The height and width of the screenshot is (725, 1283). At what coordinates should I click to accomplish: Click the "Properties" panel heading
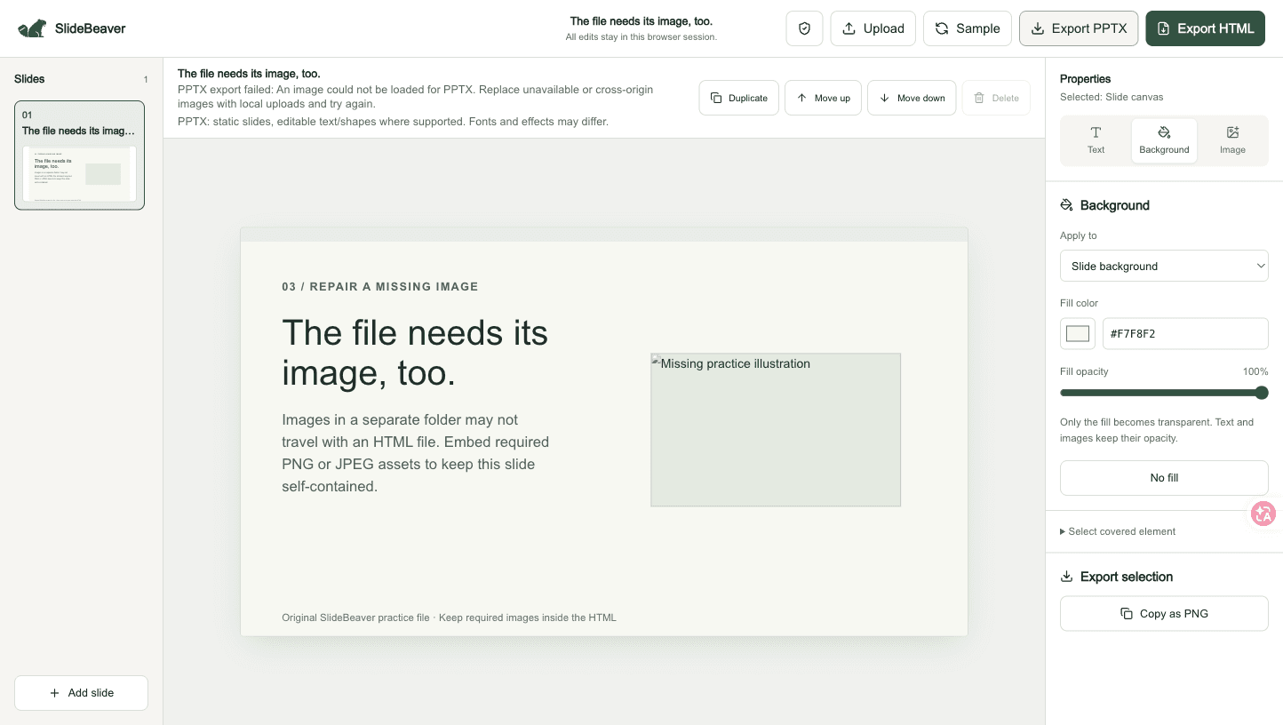point(1086,79)
